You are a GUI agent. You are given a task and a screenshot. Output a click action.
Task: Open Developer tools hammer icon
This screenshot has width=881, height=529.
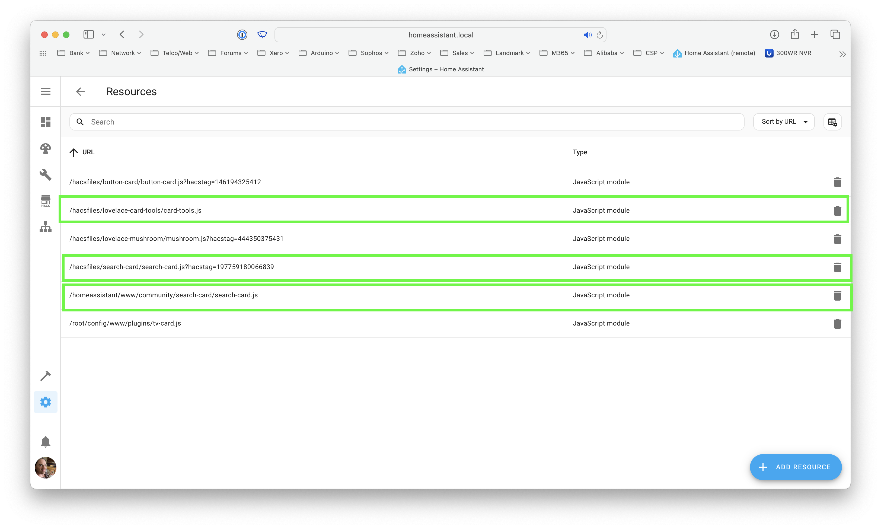pos(46,376)
